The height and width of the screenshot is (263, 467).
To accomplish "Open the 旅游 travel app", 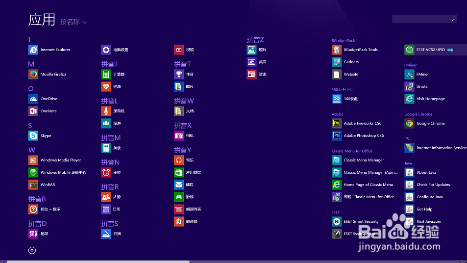I will 111,123.
